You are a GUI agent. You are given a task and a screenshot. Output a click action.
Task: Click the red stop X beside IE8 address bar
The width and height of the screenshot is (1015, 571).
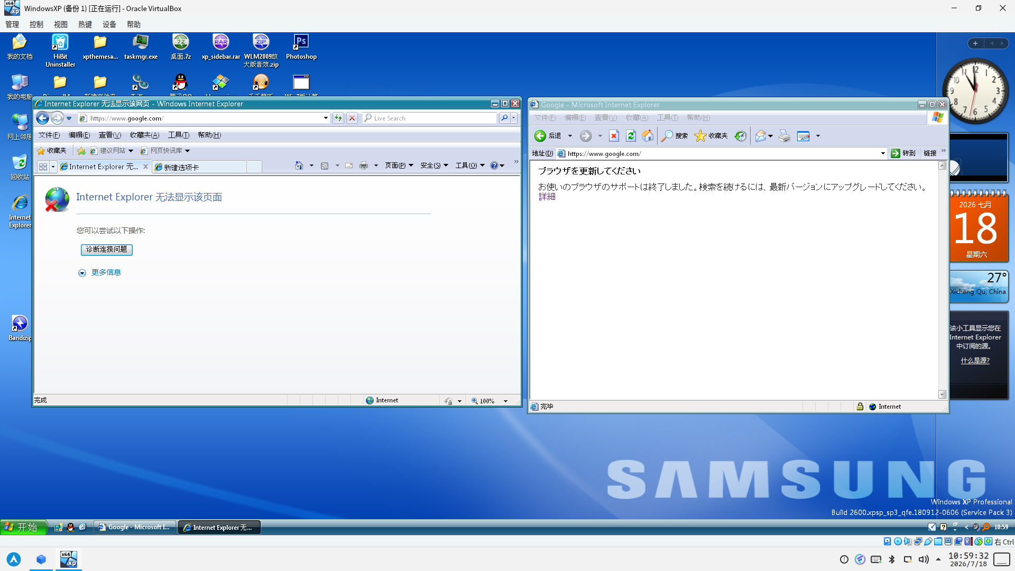coord(352,118)
